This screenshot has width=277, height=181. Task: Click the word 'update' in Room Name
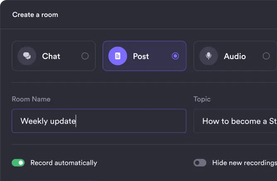tap(61, 121)
